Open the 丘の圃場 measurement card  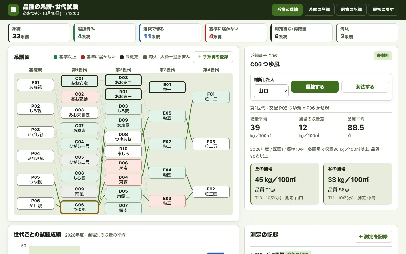pyautogui.click(x=285, y=184)
